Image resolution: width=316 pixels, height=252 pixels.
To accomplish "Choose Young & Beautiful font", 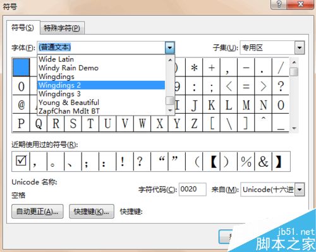I will 101,102.
